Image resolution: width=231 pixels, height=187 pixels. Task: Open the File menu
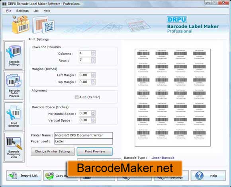(9, 11)
